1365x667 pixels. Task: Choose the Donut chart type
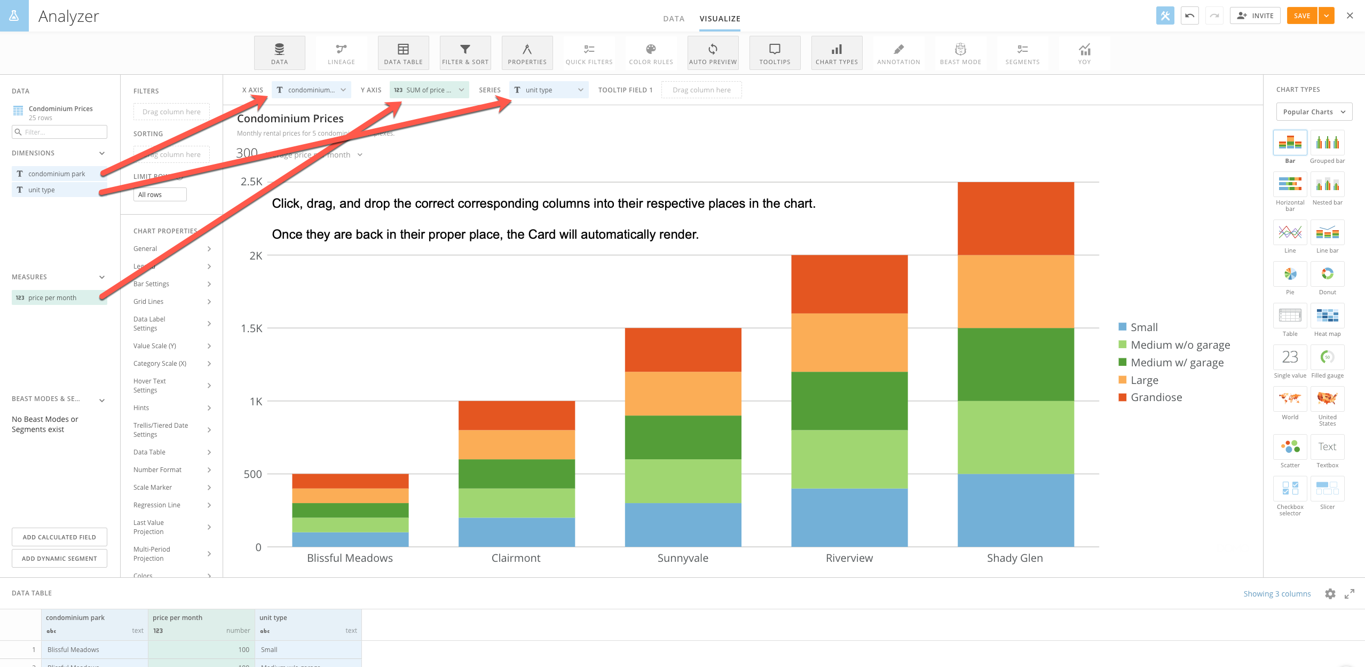(1327, 274)
